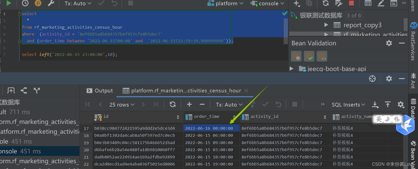
Task: Select cell 2022-06-16 00:00:00
Action: coord(211,128)
